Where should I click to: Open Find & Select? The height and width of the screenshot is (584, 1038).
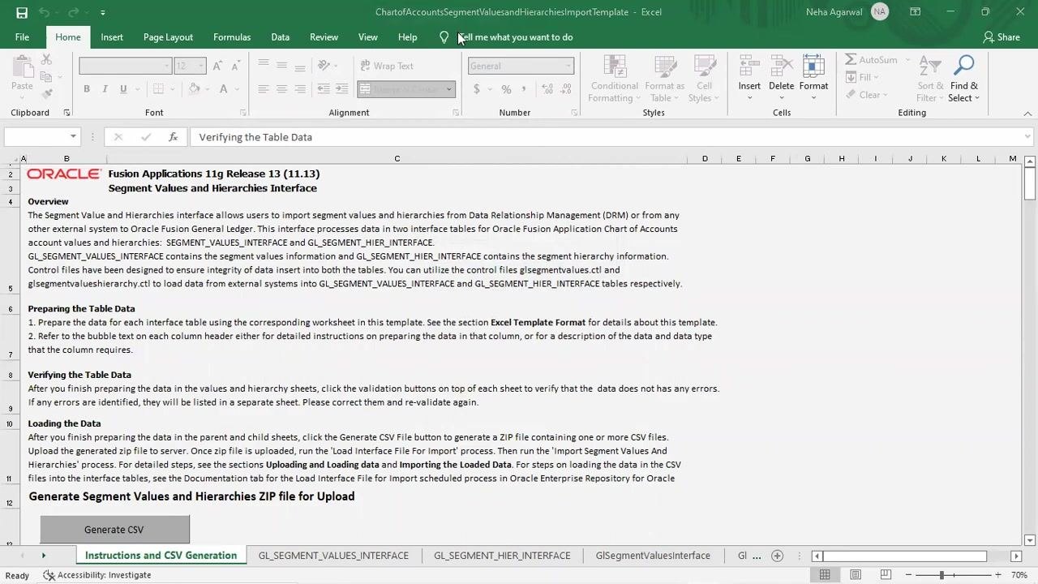964,79
